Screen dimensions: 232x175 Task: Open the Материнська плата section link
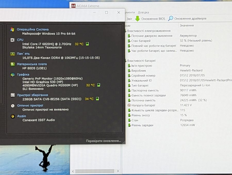(32, 64)
